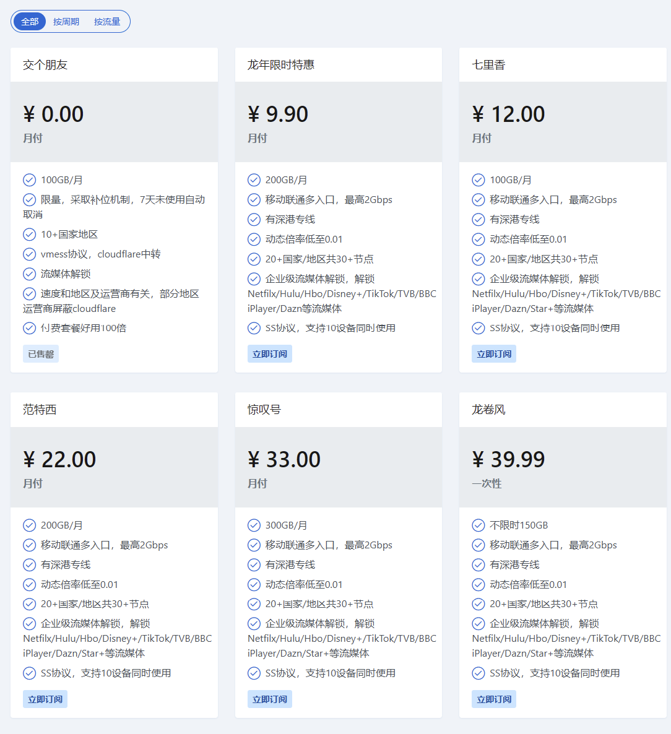Click the 范特西 plan title
671x734 pixels.
pyautogui.click(x=40, y=410)
